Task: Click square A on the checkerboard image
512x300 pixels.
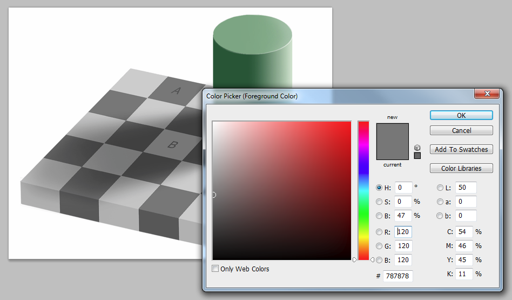Action: click(176, 90)
